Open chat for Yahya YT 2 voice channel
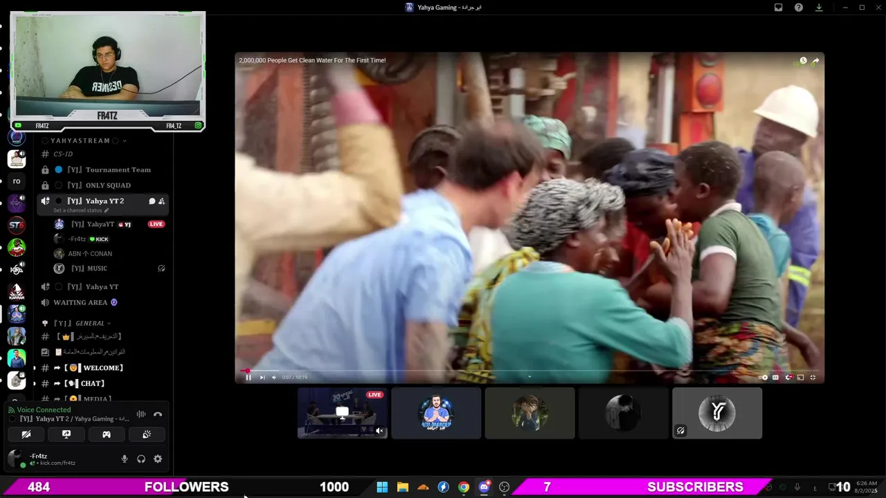Screen dimensions: 886x498 click(x=152, y=201)
